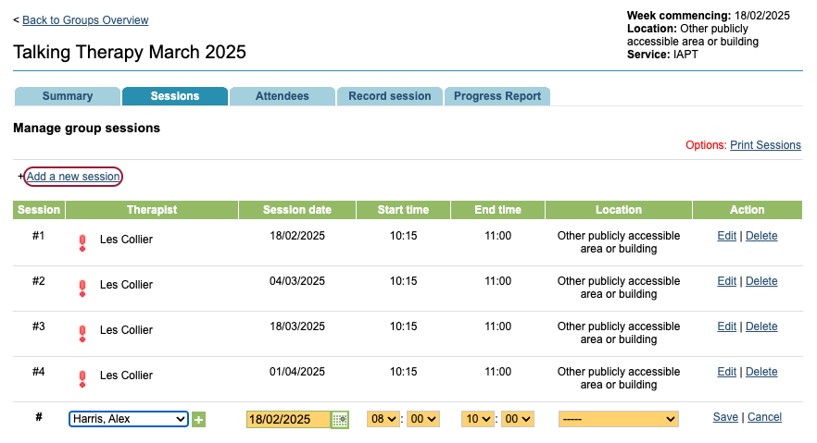Click Print Sessions link
This screenshot has width=817, height=443.
[765, 145]
